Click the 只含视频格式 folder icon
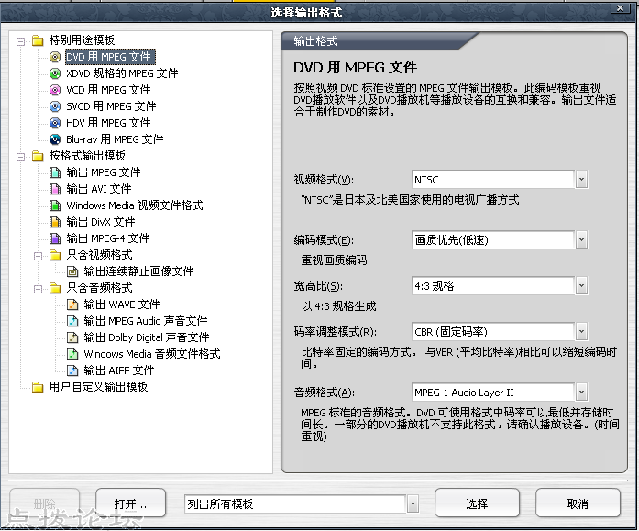Viewport: 639px width, 531px height. pos(55,255)
